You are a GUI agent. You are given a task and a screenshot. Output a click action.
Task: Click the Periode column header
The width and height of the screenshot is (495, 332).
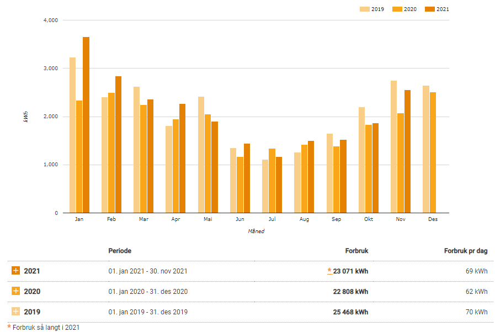pyautogui.click(x=120, y=251)
